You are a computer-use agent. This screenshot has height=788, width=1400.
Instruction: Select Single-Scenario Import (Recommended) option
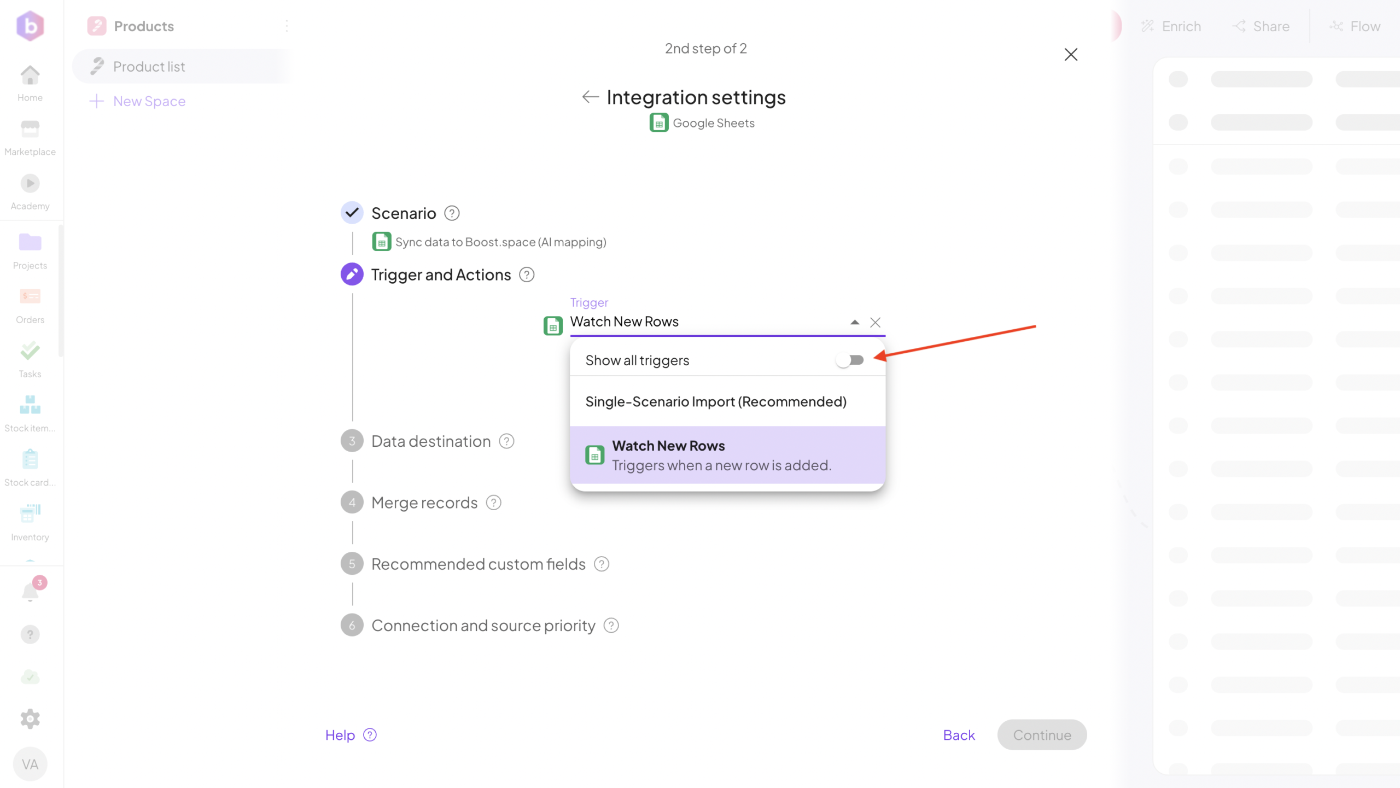click(x=715, y=401)
